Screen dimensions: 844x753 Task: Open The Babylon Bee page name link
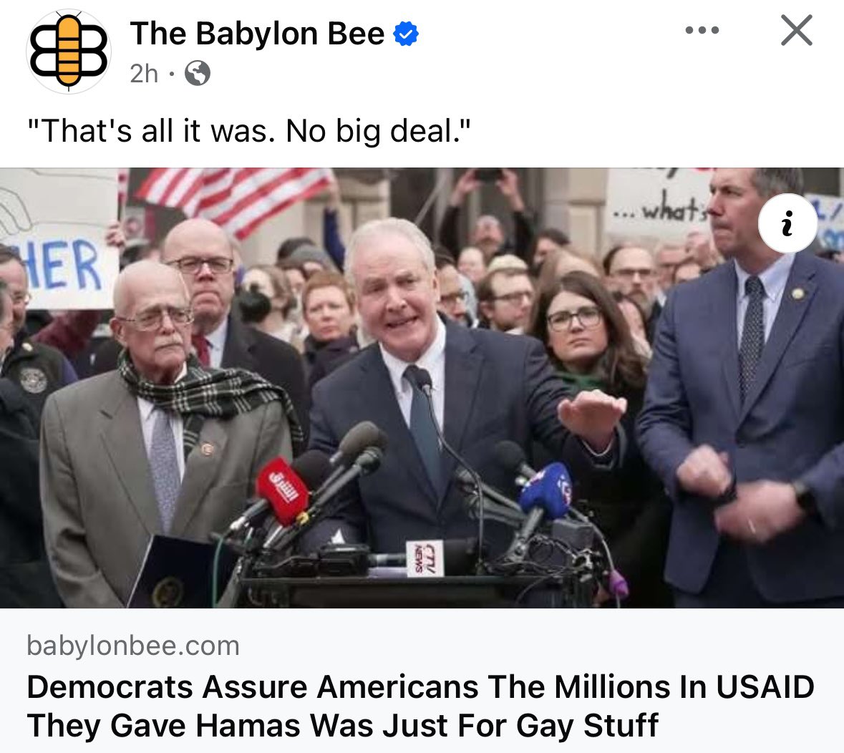pyautogui.click(x=257, y=34)
